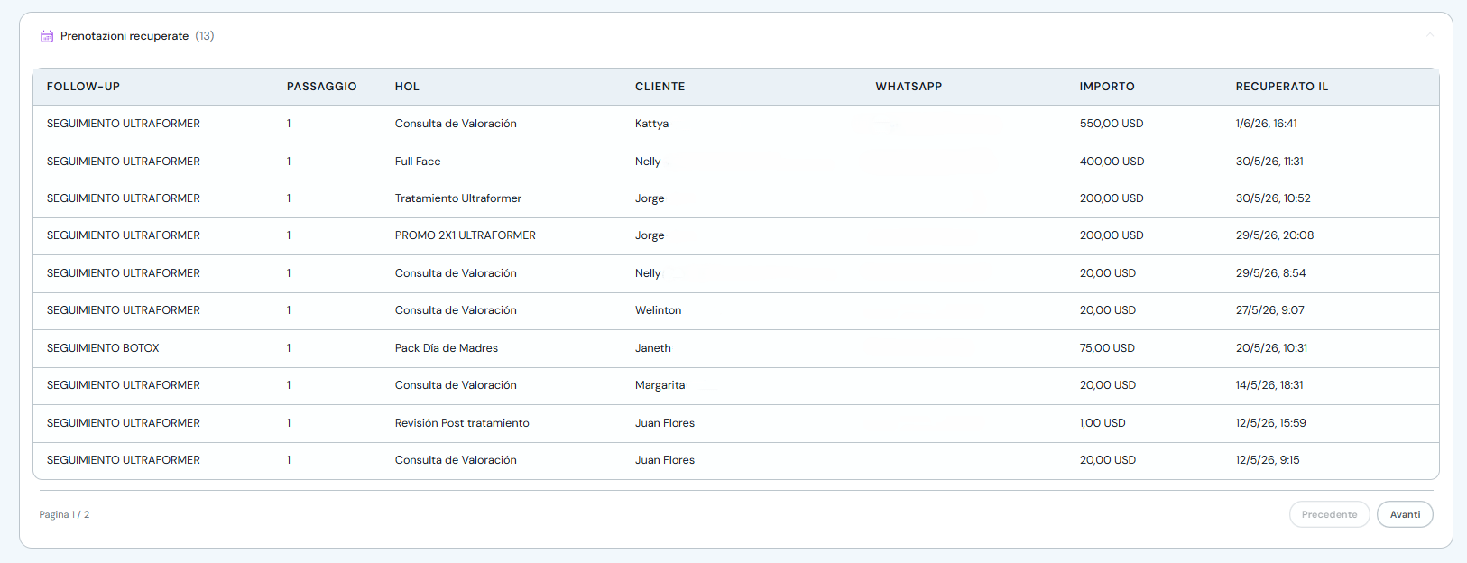
Task: Click the SEGUIMIENTO BOTOX follow-up cell
Action: tap(103, 348)
